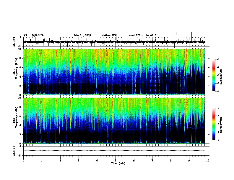Click time axis tick label "2"
Viewport: 234px width, 180px height.
[x=60, y=161]
